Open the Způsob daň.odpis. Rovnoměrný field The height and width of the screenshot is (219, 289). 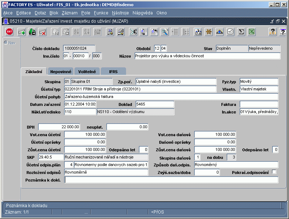[236, 165]
